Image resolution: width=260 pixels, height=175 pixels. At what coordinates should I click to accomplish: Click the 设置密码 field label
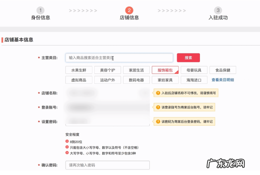point(49,122)
